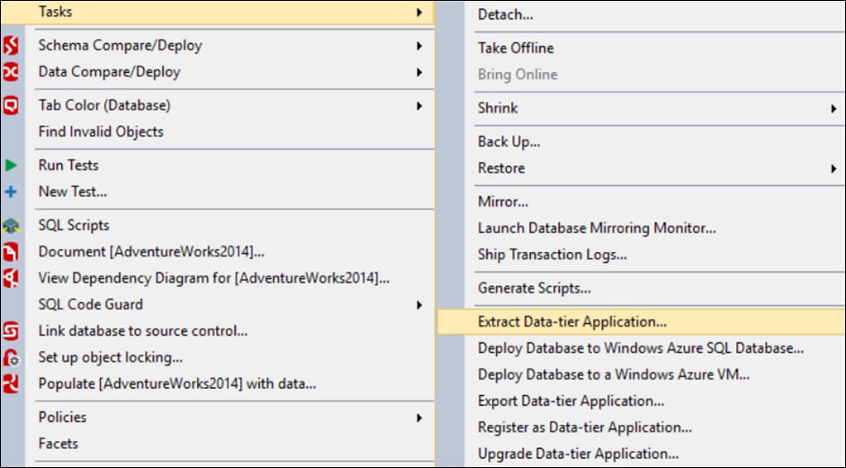Click the Data Compare/Deploy icon
This screenshot has height=468, width=846.
[x=11, y=72]
